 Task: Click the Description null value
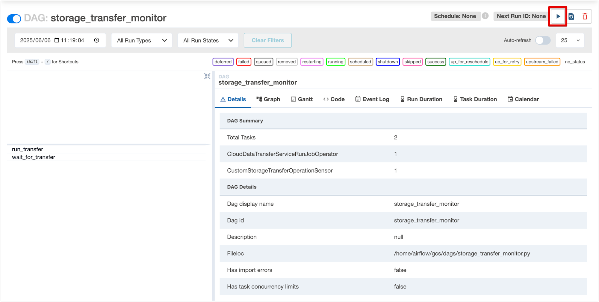(x=399, y=237)
